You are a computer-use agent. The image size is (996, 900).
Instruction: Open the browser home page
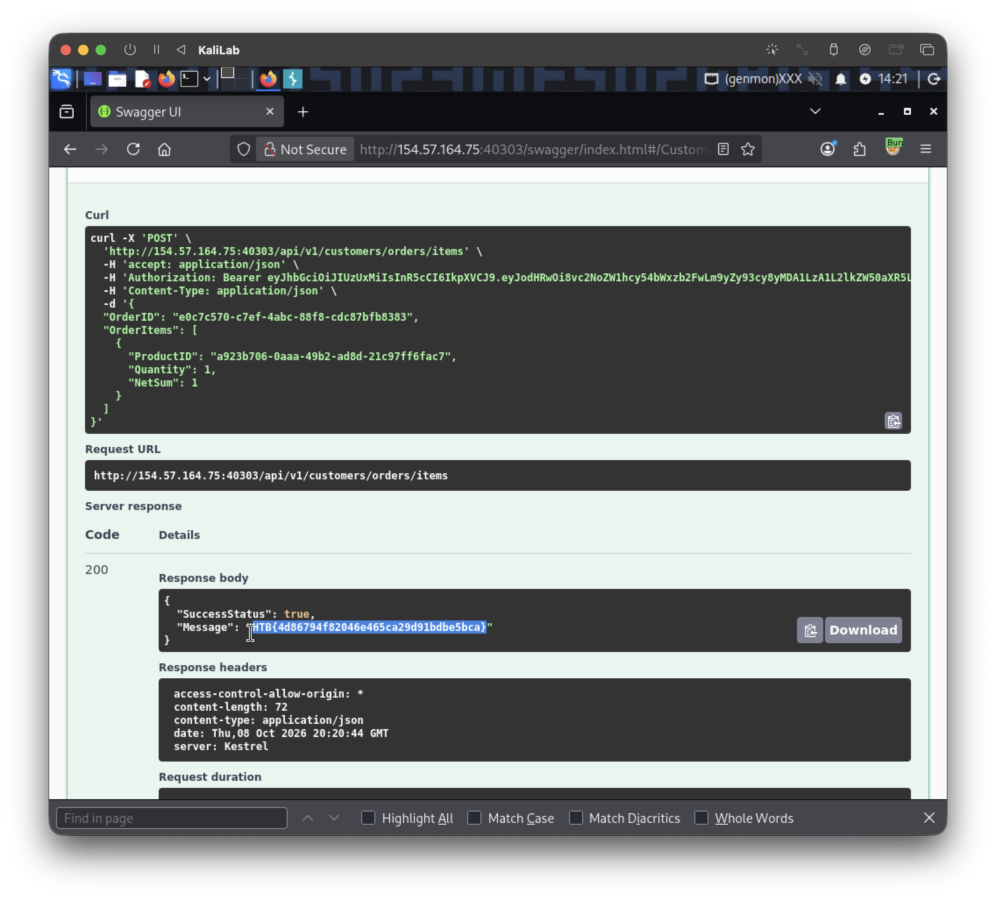click(164, 149)
